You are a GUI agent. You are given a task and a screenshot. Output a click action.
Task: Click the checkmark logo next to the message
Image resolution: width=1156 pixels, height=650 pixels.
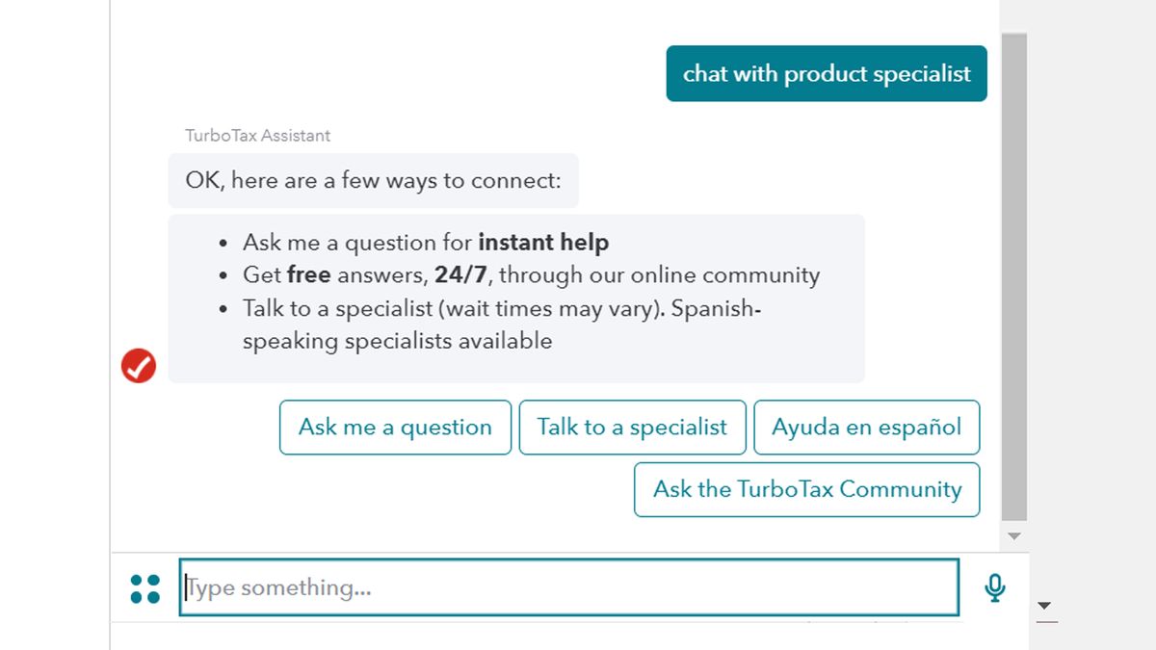click(138, 365)
